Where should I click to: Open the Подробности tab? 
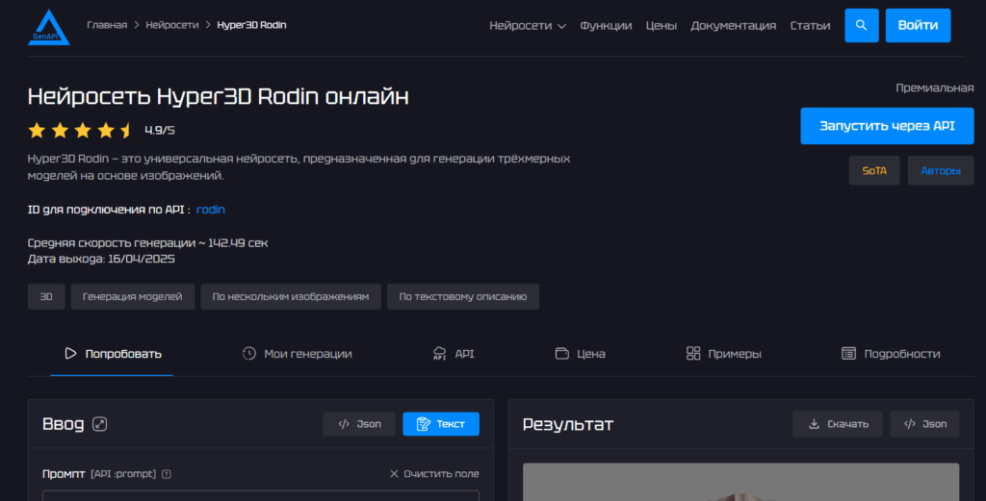pyautogui.click(x=891, y=354)
